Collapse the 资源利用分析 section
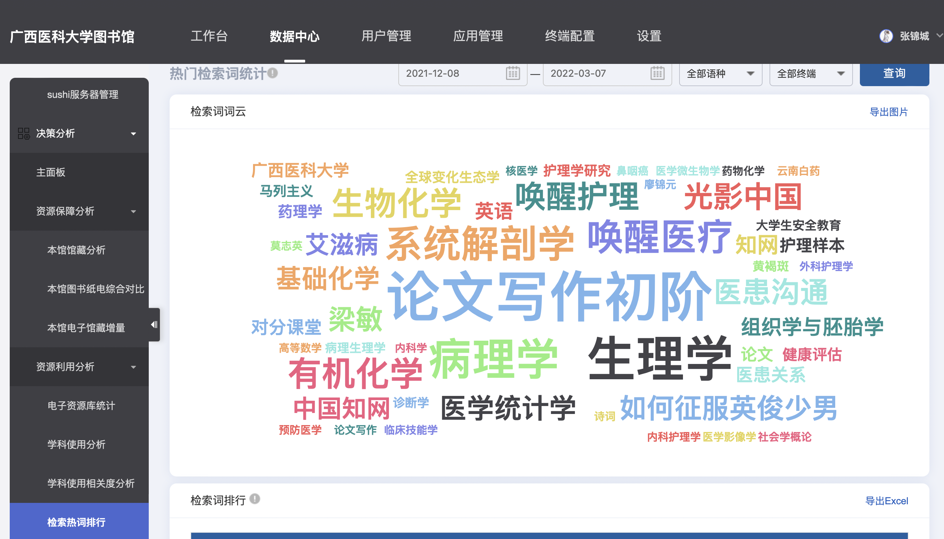944x539 pixels. tap(133, 367)
